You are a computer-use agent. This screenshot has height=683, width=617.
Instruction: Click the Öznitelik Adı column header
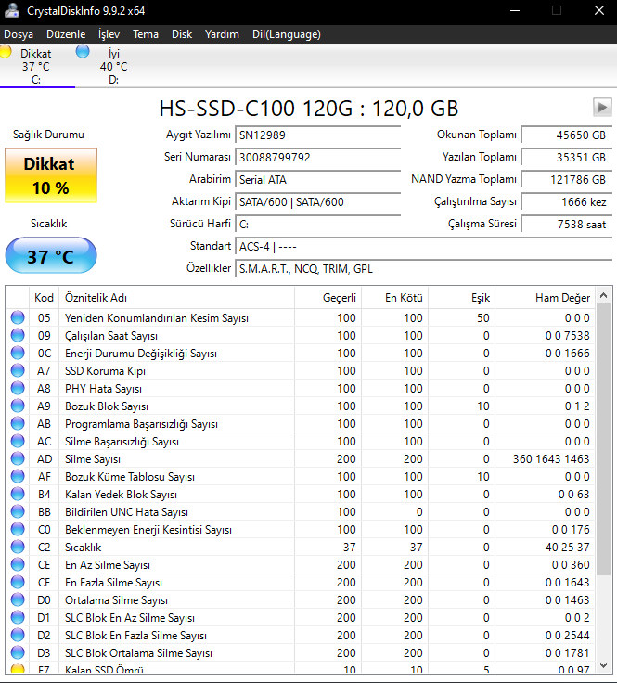(x=177, y=298)
